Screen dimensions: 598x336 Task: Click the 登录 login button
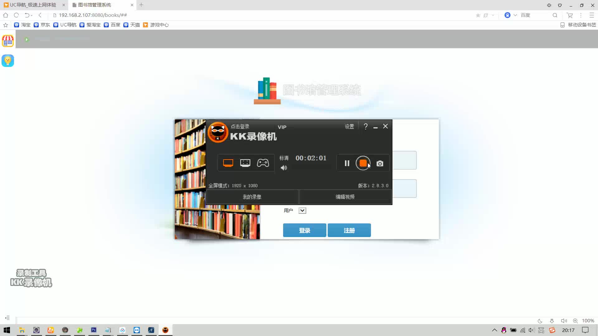[x=304, y=230]
